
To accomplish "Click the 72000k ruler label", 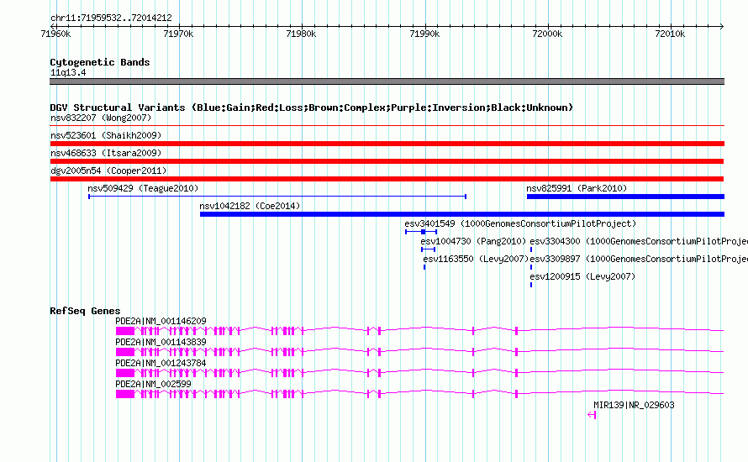I will (x=547, y=34).
